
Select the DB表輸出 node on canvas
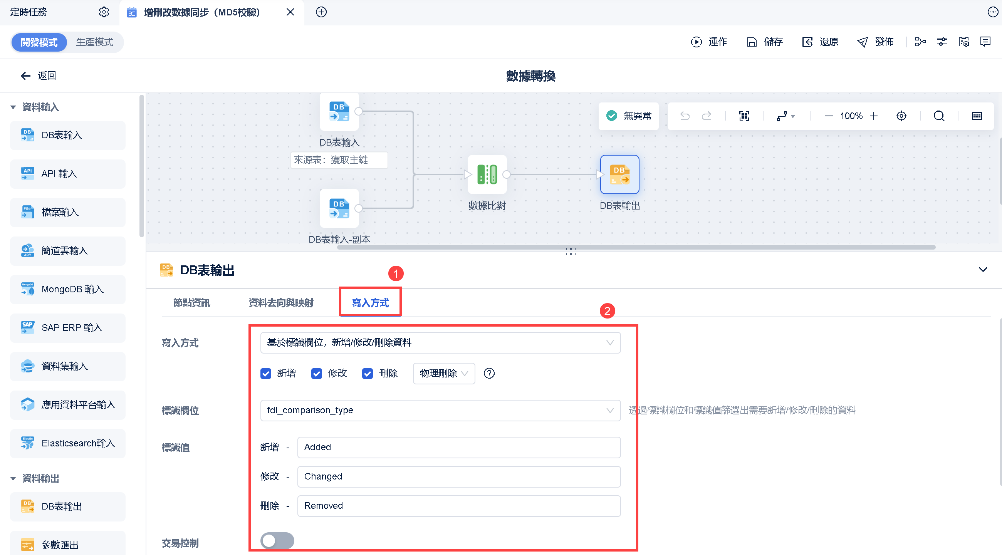click(x=619, y=174)
